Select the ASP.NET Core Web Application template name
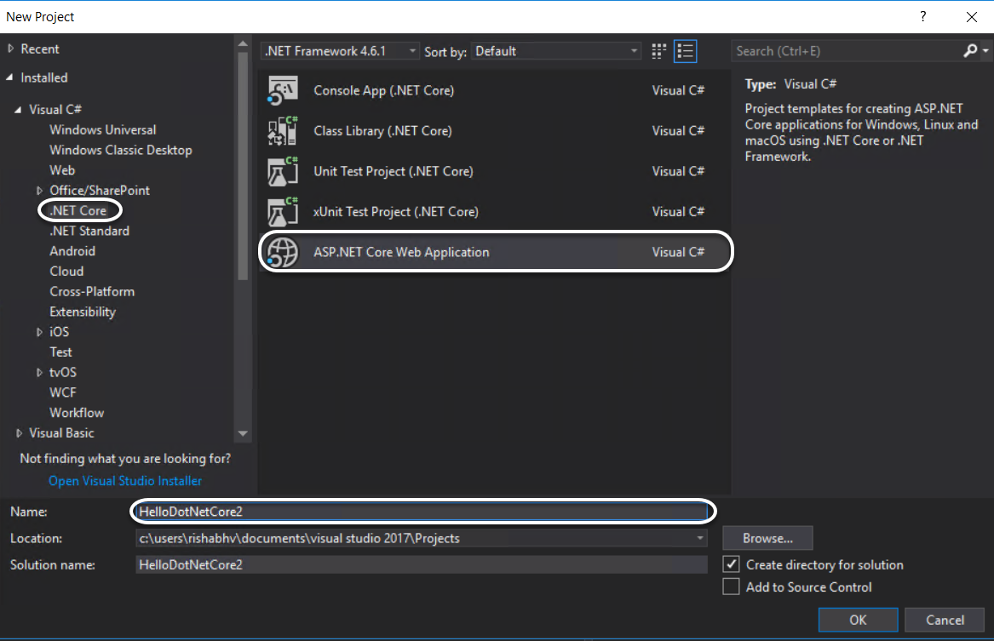 tap(401, 252)
